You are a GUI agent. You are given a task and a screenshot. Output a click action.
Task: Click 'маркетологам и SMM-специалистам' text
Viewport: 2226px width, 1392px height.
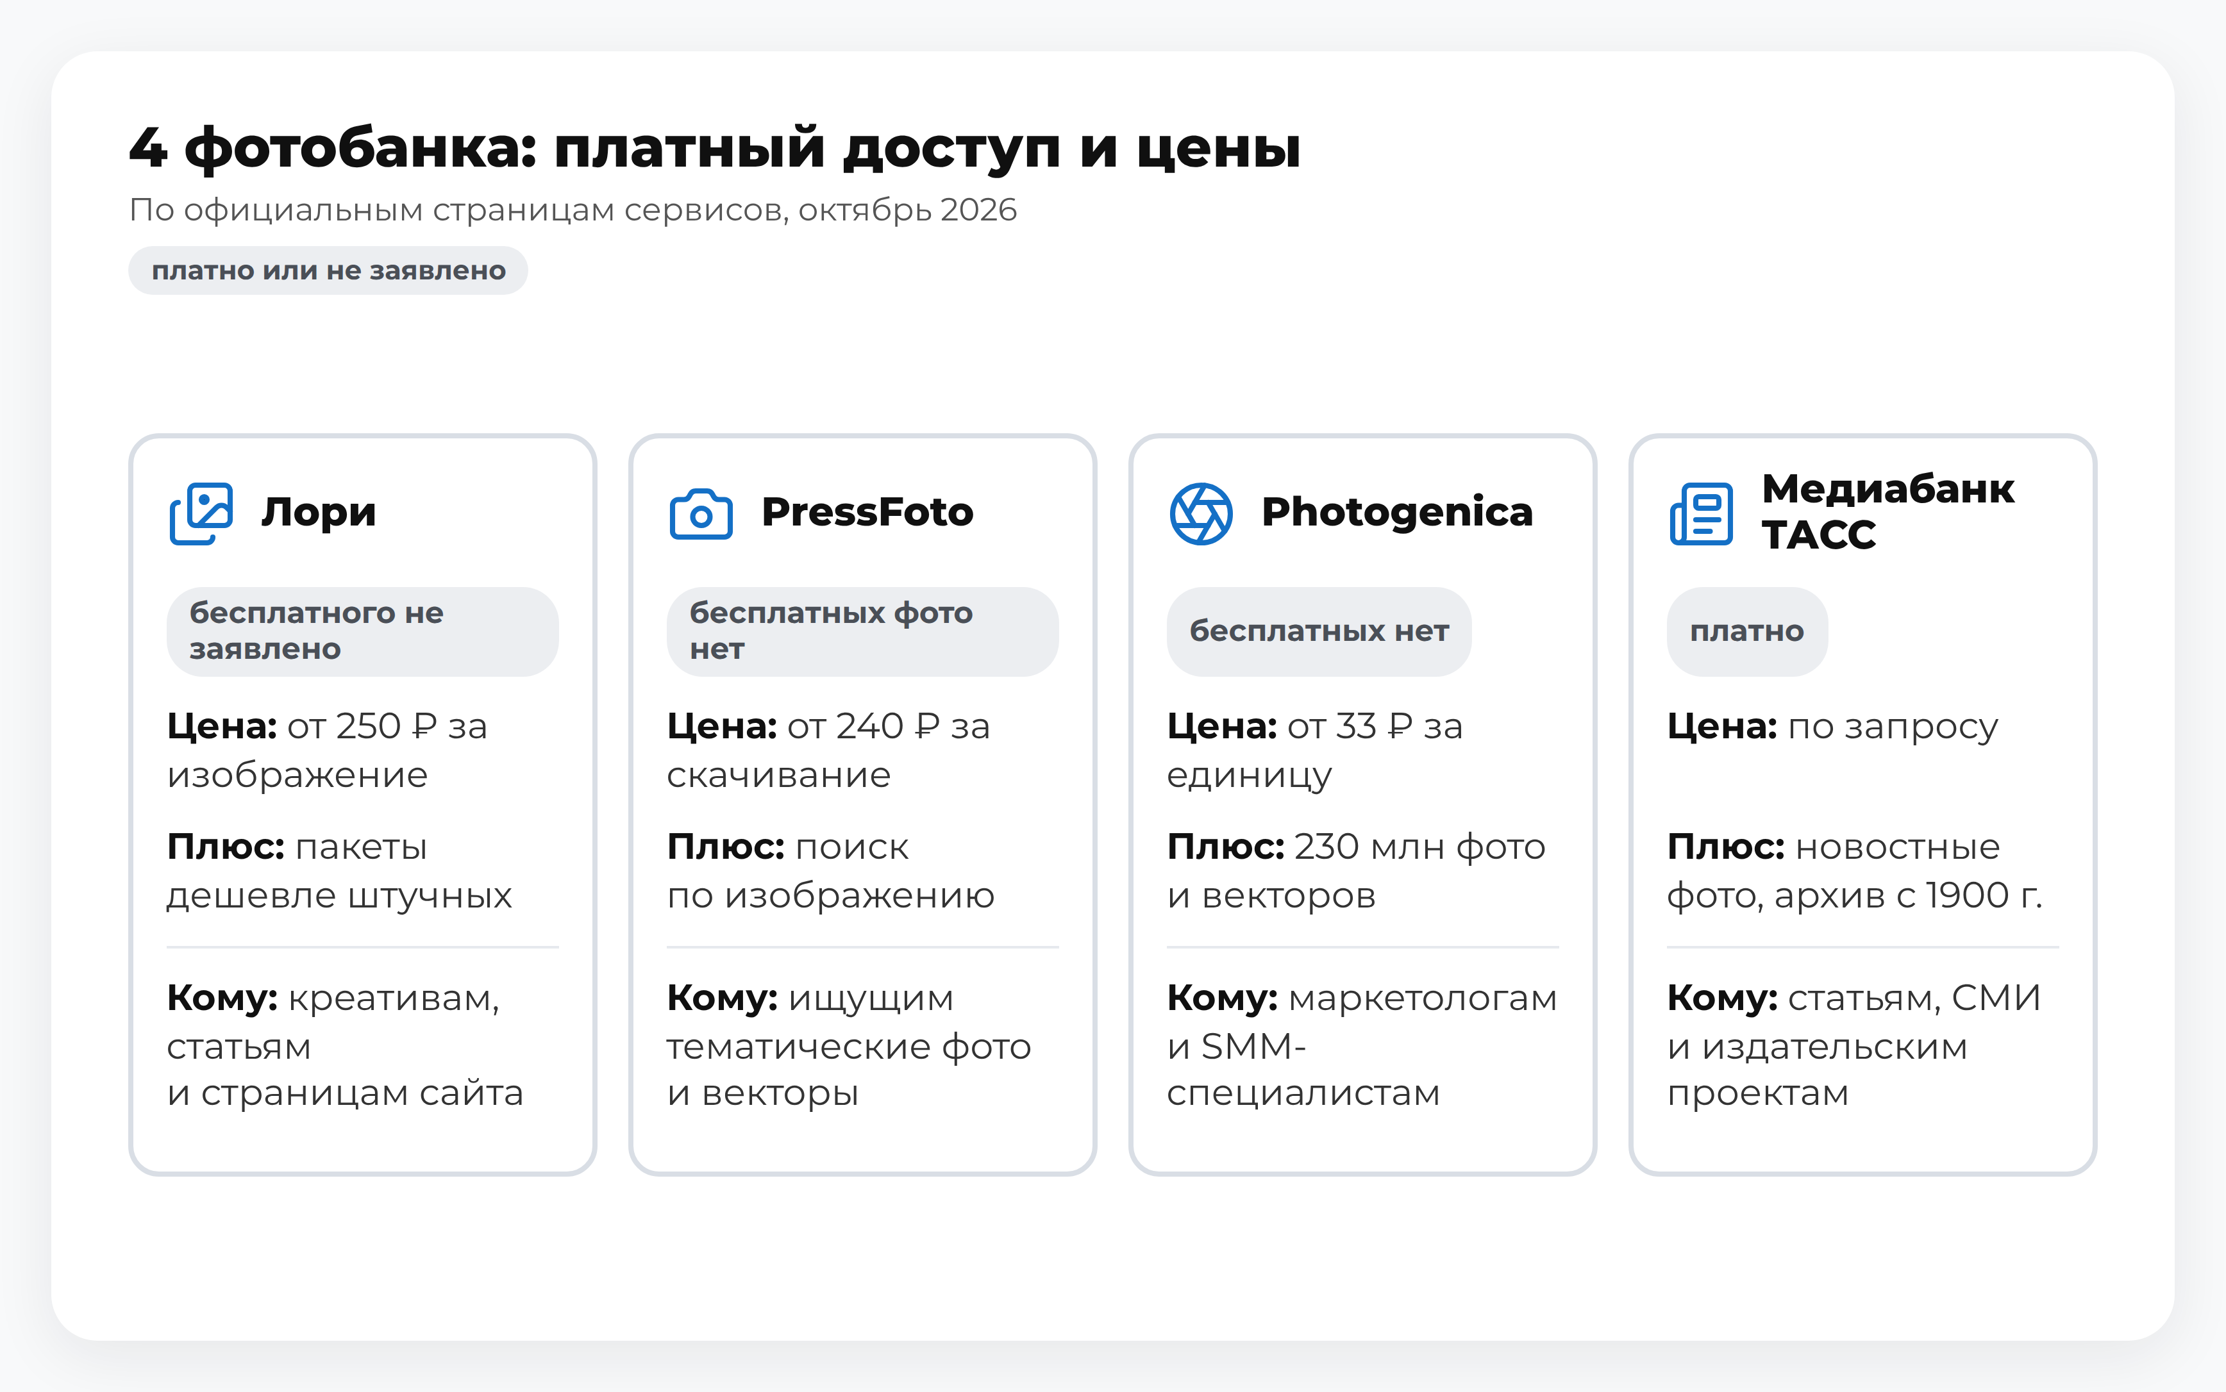1362,1045
